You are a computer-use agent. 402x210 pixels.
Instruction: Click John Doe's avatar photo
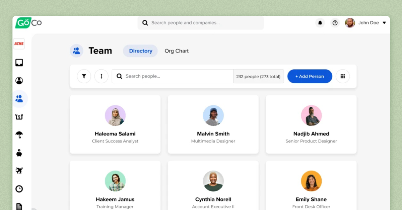pyautogui.click(x=350, y=23)
